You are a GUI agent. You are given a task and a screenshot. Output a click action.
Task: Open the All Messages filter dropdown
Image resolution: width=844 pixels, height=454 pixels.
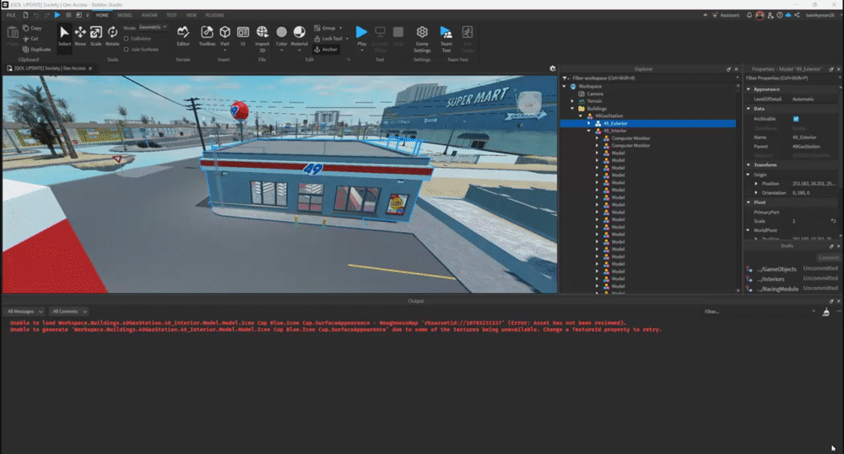coord(24,311)
